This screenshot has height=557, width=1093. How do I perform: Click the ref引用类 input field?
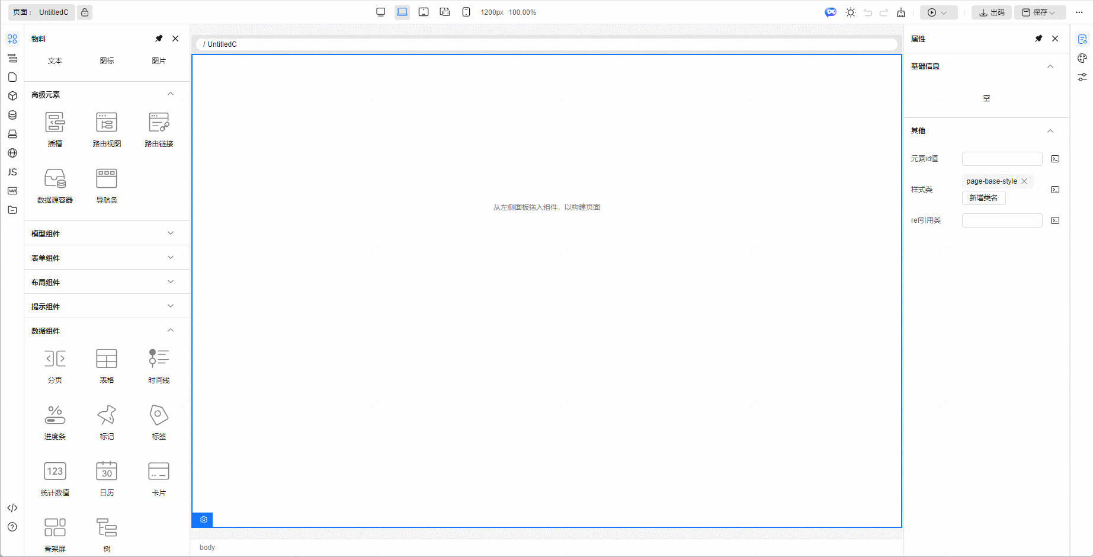point(1002,220)
